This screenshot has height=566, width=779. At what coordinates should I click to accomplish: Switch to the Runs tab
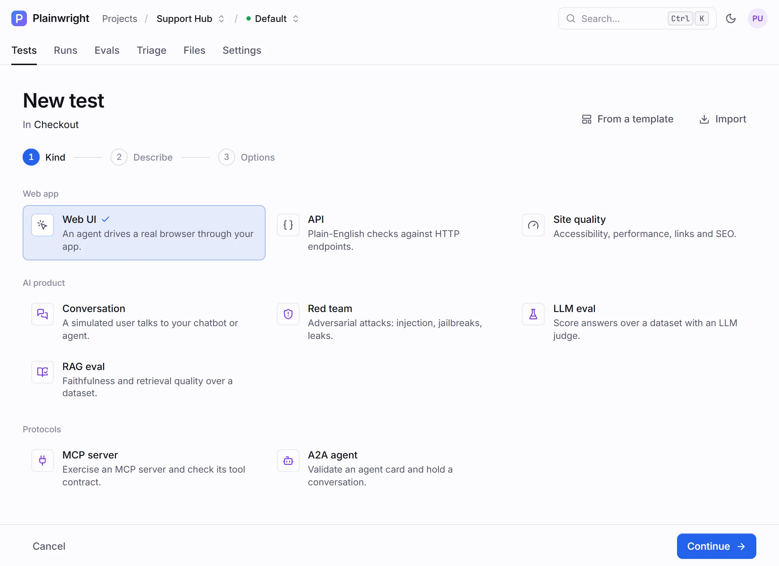click(x=66, y=50)
